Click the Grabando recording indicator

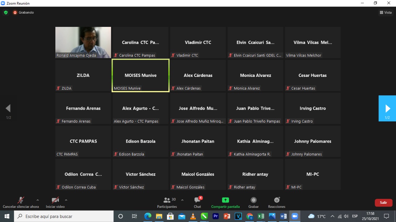pyautogui.click(x=24, y=13)
